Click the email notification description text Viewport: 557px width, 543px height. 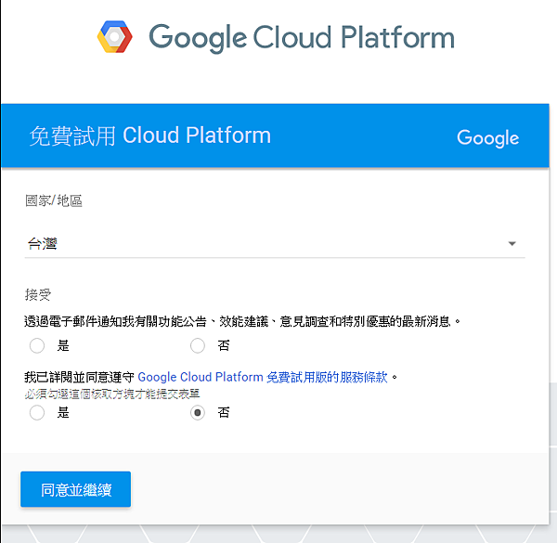click(x=241, y=321)
